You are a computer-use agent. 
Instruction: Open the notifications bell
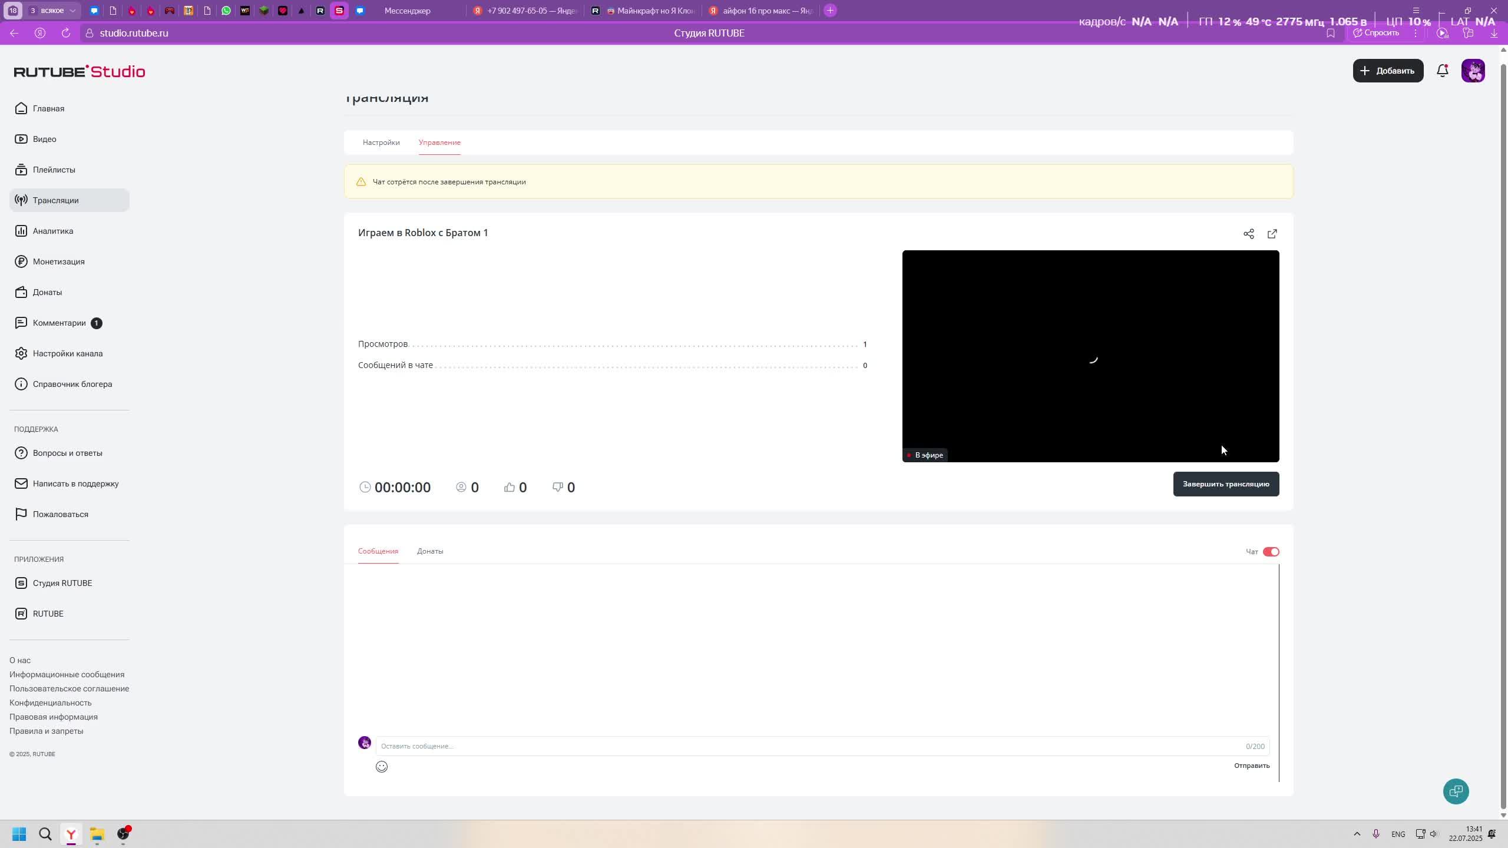(1442, 71)
